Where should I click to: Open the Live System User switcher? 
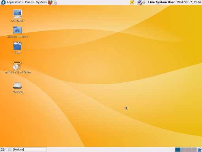(161, 2)
